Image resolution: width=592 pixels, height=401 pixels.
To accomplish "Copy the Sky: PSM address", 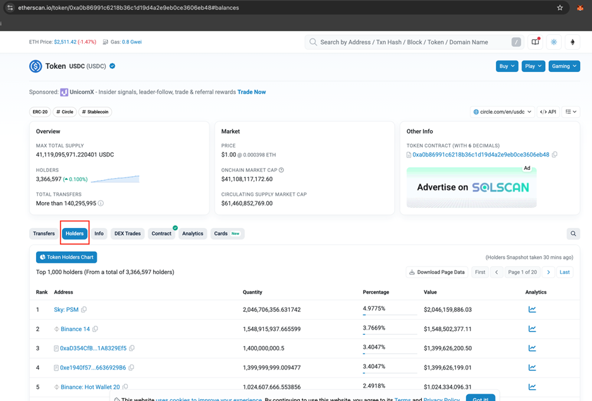I will point(84,309).
